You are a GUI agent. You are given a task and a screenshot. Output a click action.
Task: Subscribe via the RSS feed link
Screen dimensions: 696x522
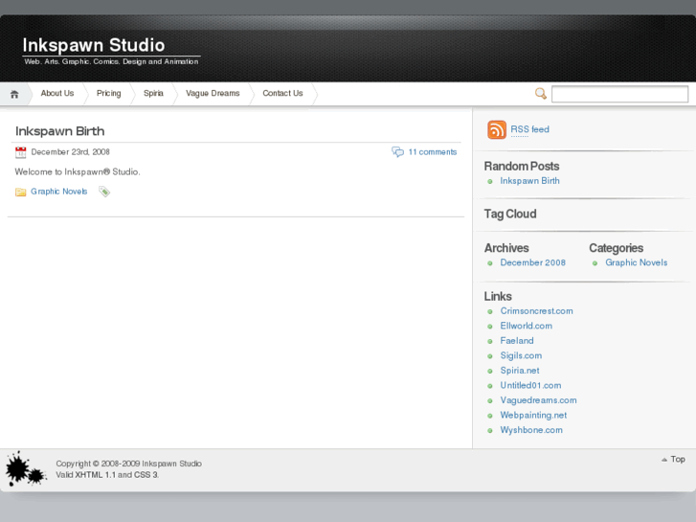coord(530,129)
